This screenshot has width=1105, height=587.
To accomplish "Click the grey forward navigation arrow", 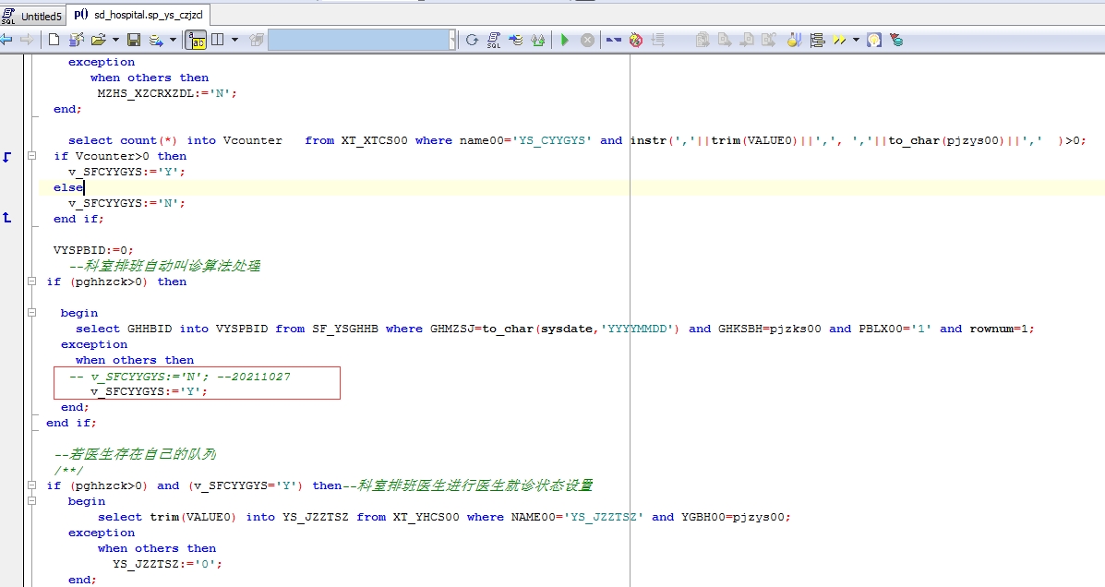I will point(27,41).
